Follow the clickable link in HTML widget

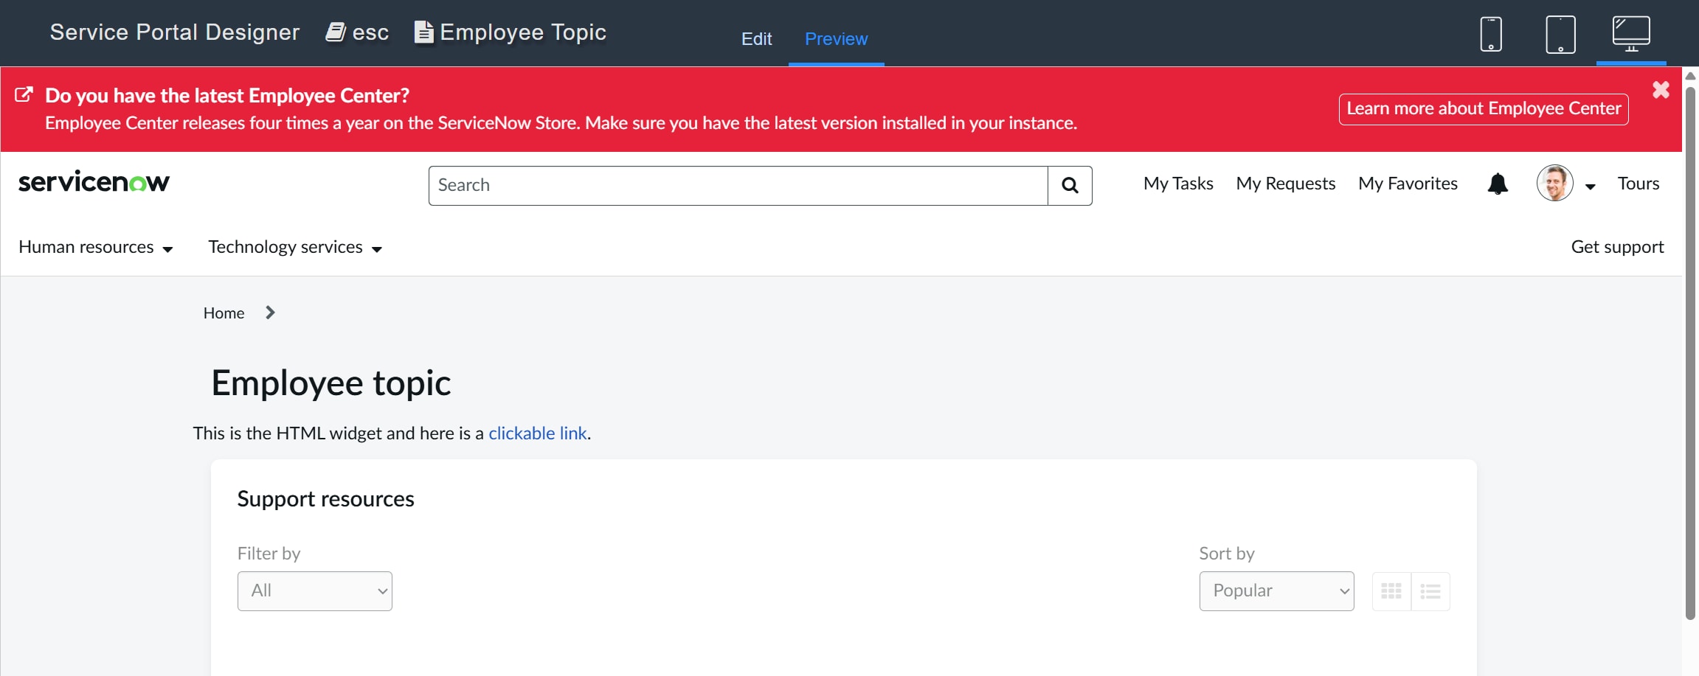click(x=538, y=433)
